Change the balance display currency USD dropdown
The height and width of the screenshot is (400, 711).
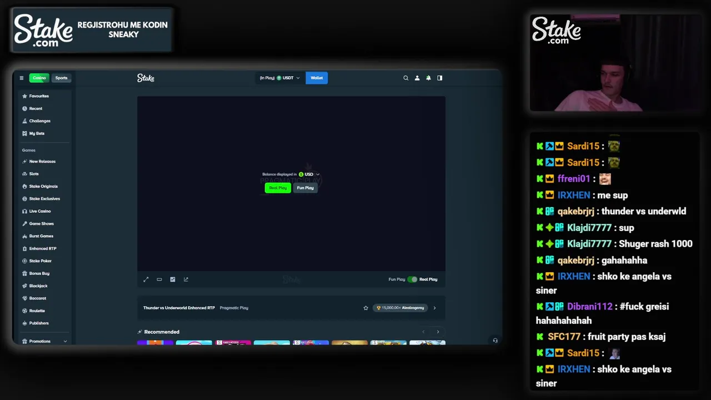pyautogui.click(x=309, y=174)
